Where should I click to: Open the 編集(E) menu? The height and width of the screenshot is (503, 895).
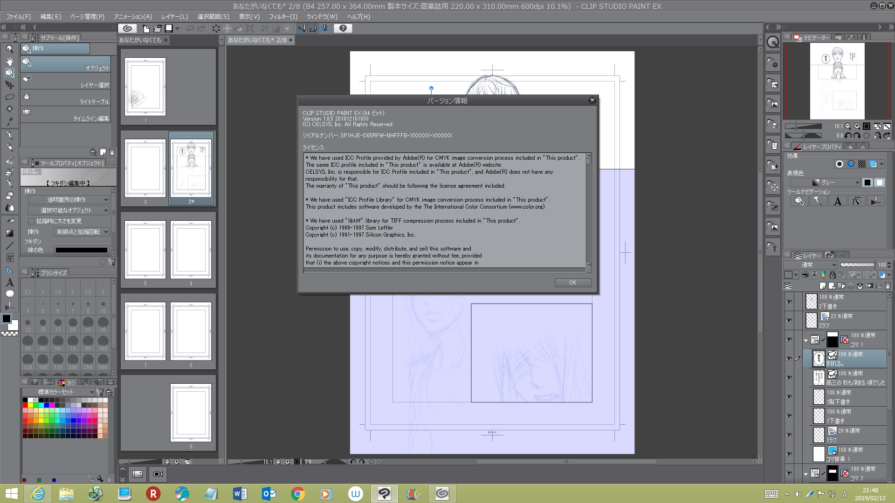(x=51, y=16)
